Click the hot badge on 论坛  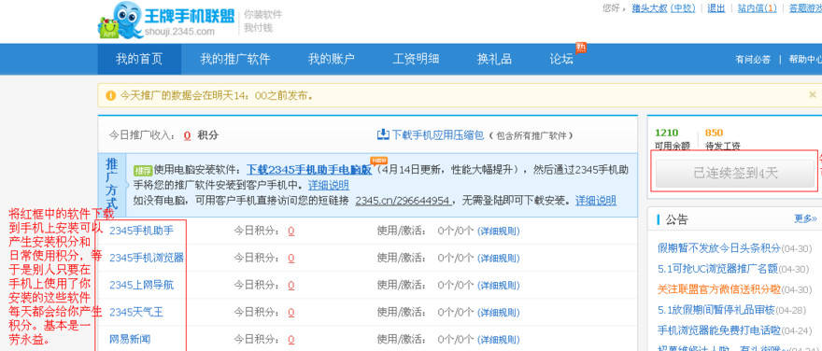pyautogui.click(x=580, y=48)
